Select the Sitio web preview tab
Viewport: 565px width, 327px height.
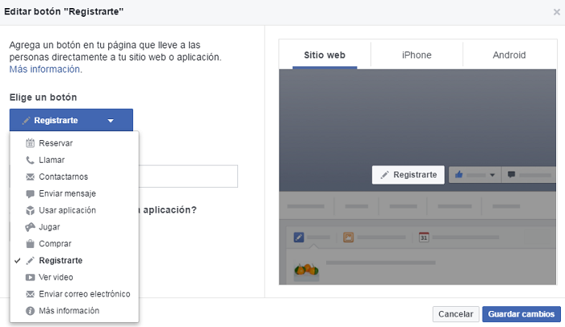[x=324, y=56]
